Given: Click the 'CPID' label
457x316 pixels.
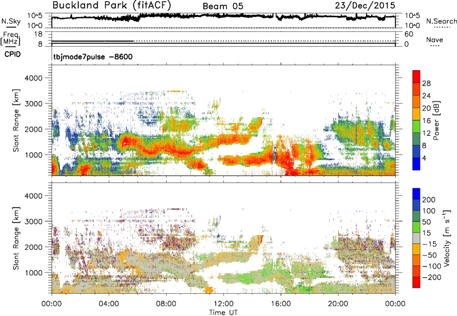Looking at the screenshot, I should point(13,54).
